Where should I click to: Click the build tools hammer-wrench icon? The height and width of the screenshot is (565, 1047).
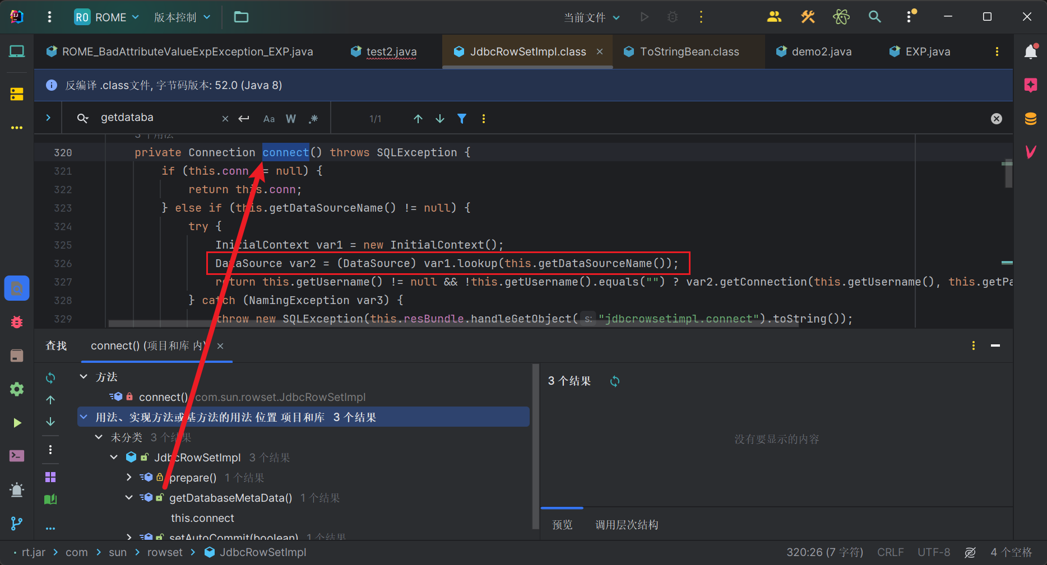click(808, 17)
